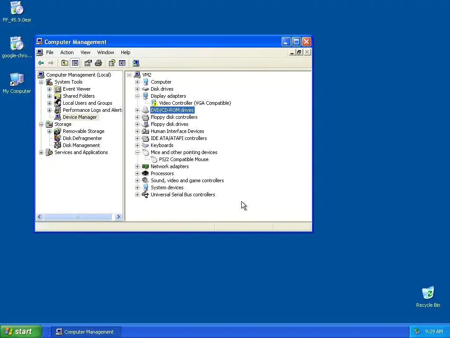Toggle the Show/Hide Action Pane icon

[122, 63]
